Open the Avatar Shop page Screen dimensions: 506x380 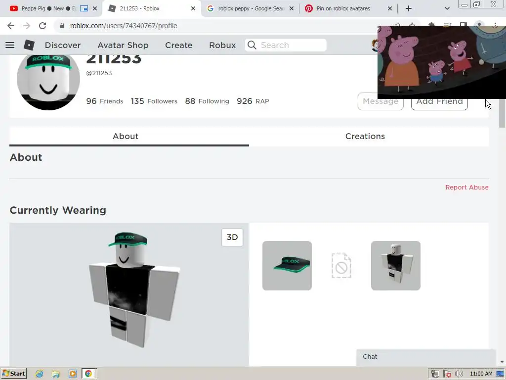coord(123,45)
